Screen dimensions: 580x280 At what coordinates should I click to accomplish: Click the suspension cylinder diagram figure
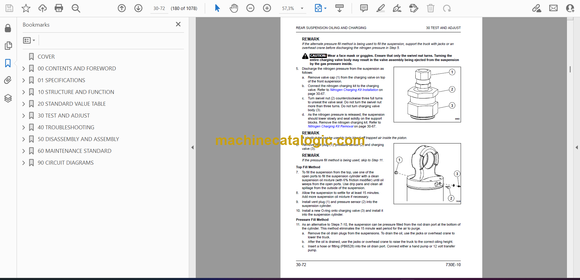click(427, 174)
